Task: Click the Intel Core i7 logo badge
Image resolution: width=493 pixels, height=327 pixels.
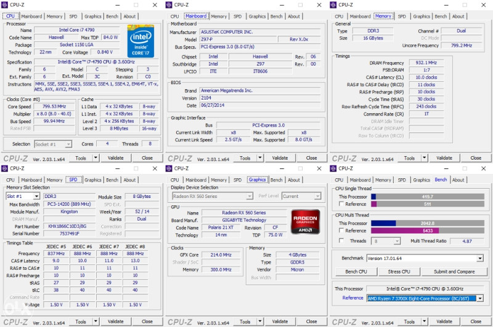Action: coord(141,41)
